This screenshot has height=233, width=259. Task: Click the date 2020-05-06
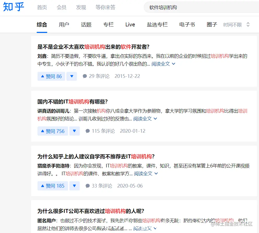(x=130, y=186)
